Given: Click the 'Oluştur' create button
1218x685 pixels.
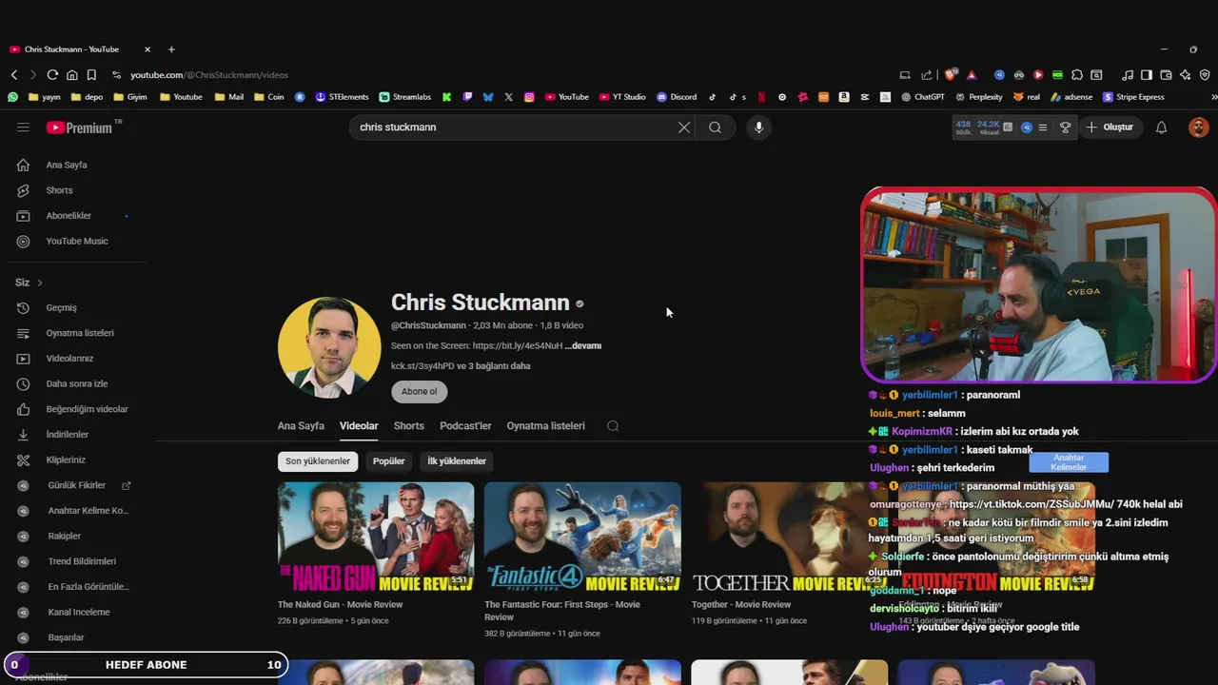Looking at the screenshot, I should 1110,127.
